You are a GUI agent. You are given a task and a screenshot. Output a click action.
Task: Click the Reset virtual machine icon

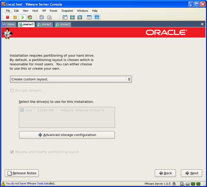[30, 17]
